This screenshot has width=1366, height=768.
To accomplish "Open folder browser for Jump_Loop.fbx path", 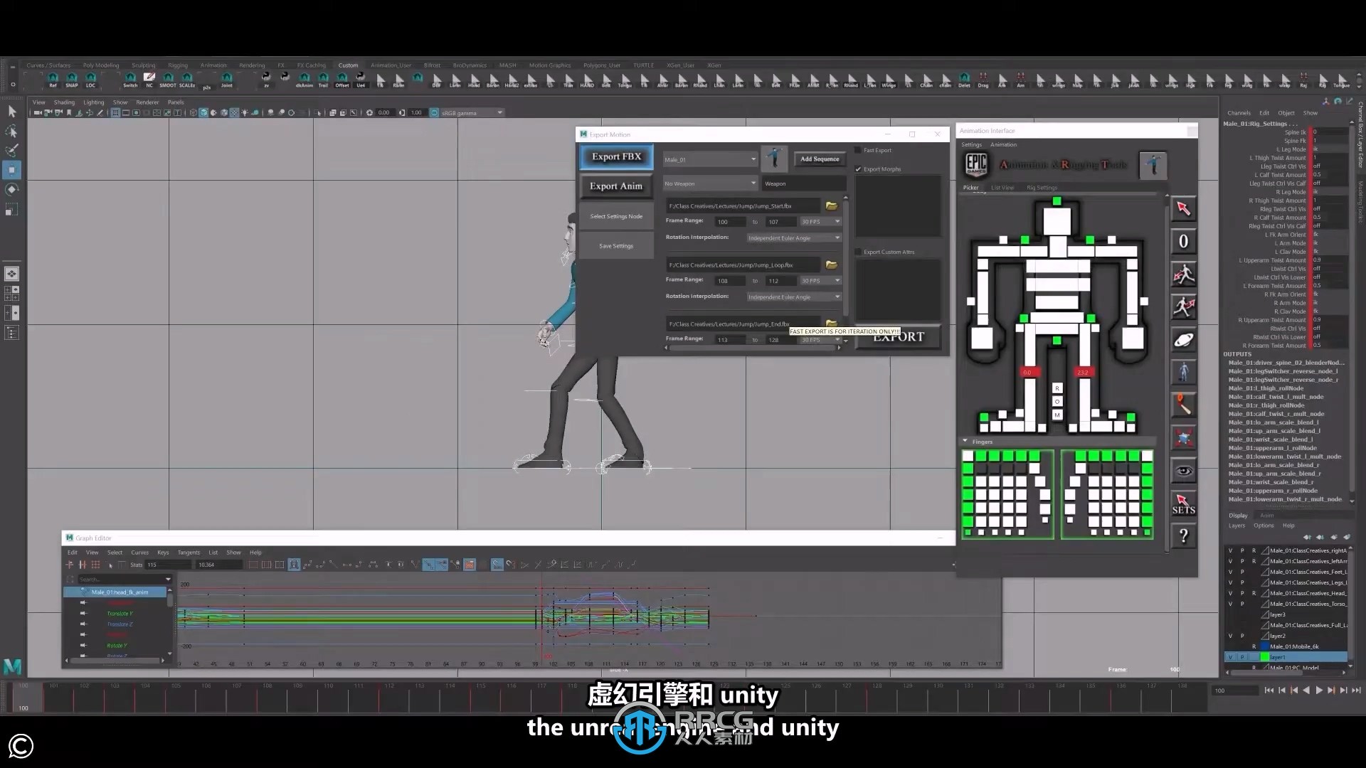I will coord(831,265).
